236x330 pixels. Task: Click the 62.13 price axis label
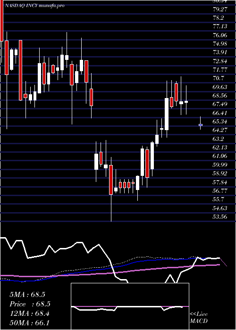[220, 147]
